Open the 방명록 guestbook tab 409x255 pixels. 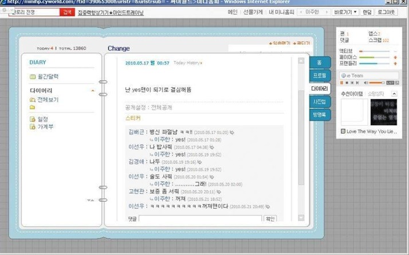point(319,114)
